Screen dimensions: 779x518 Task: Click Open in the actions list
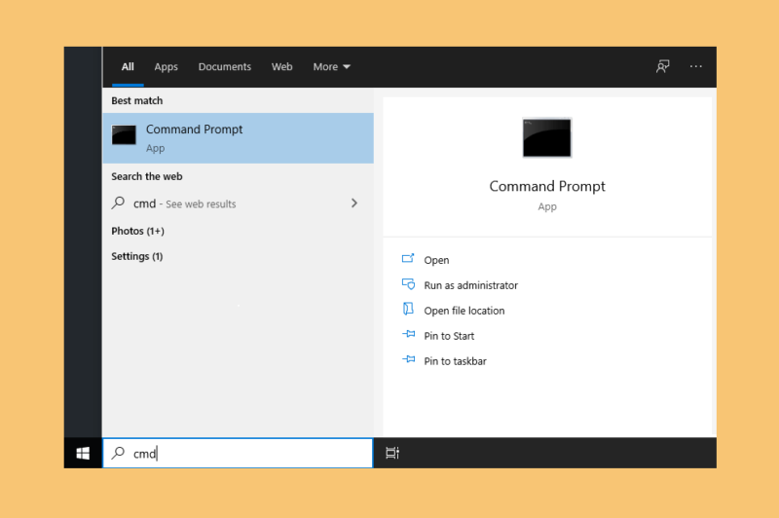tap(436, 260)
